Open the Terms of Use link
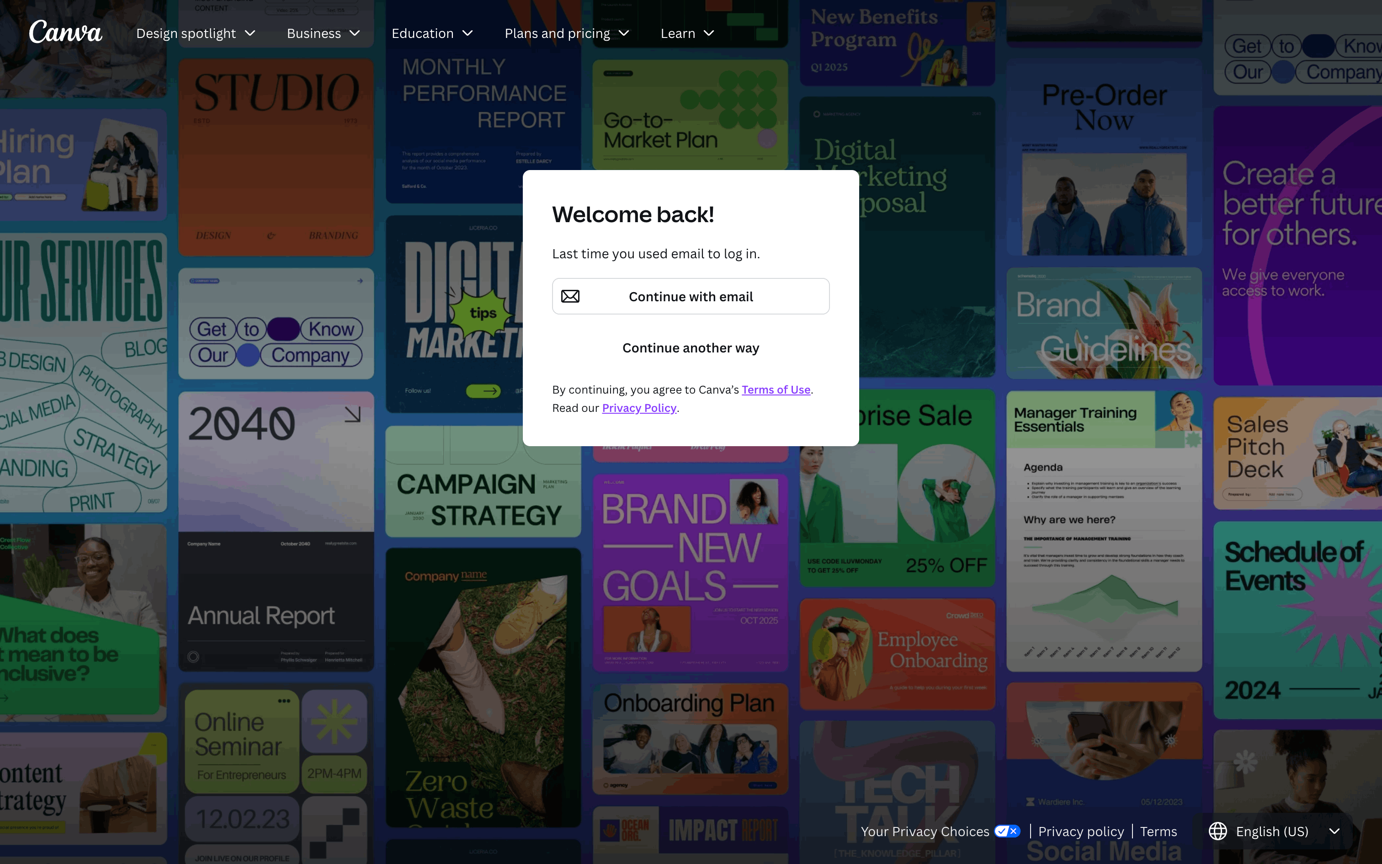Screen dimensions: 1382x864 776,389
